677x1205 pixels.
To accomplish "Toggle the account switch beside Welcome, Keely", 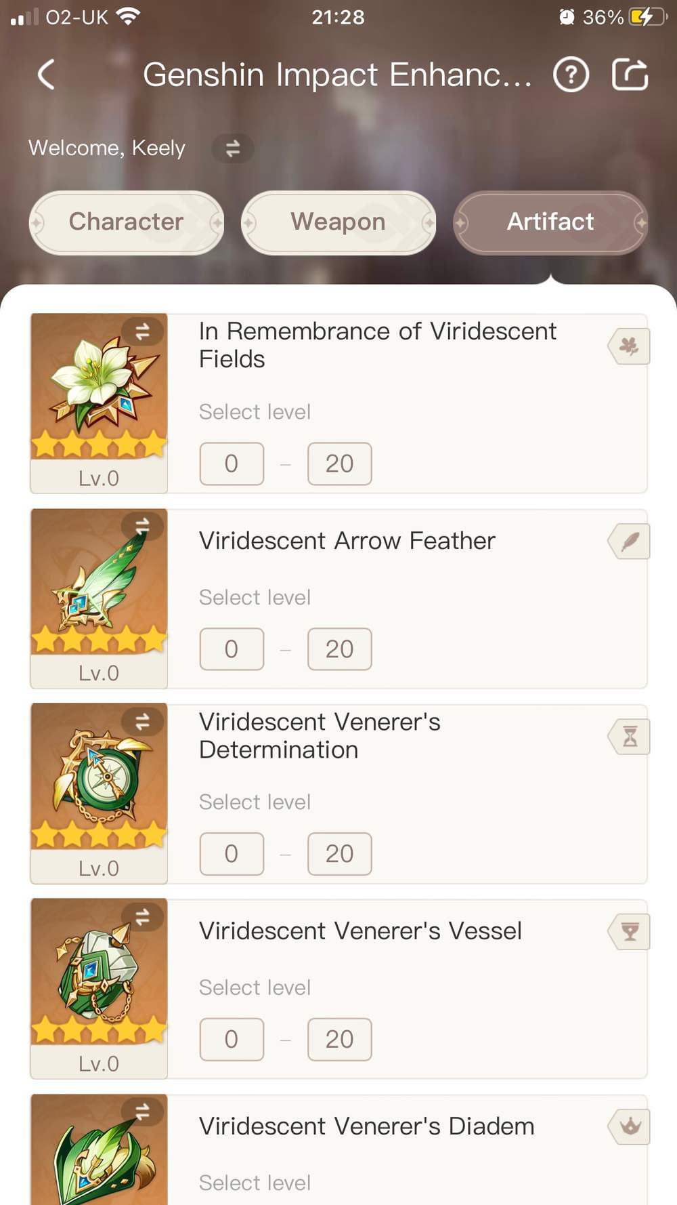I will (232, 148).
